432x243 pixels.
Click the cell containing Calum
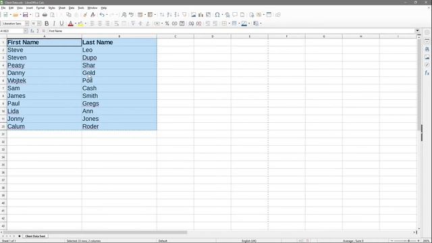coord(45,126)
